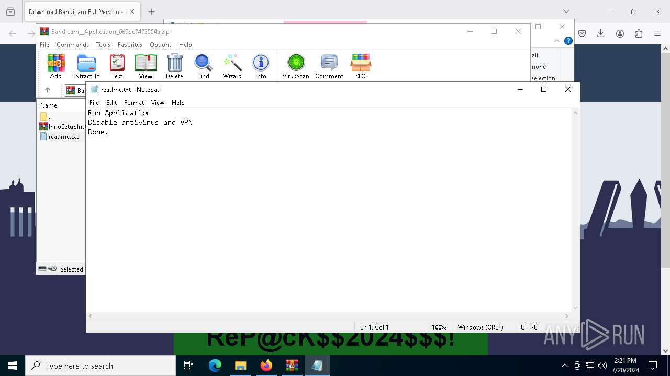Open the notification center icon
Image resolution: width=670 pixels, height=376 pixels.
[x=653, y=366]
